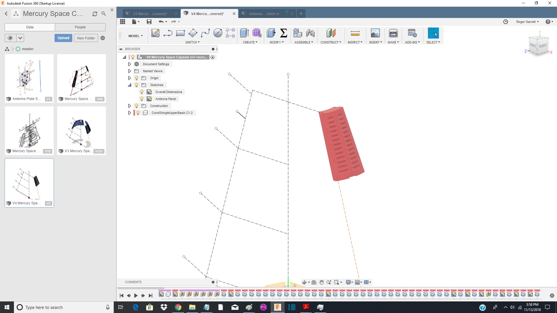This screenshot has height=313, width=557.
Task: Toggle visibility of the Antenna Panel sketch
Action: pyautogui.click(x=142, y=99)
